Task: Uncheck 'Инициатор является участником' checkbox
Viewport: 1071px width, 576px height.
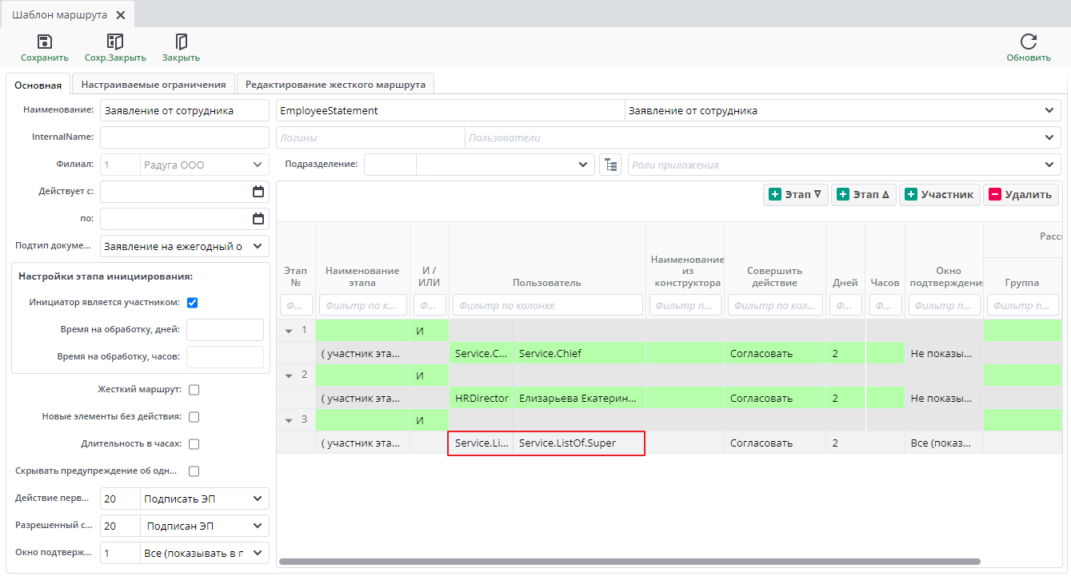Action: click(x=192, y=303)
